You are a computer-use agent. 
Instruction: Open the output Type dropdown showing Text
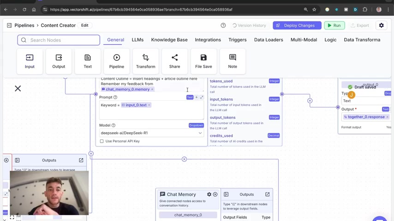[x=366, y=101]
